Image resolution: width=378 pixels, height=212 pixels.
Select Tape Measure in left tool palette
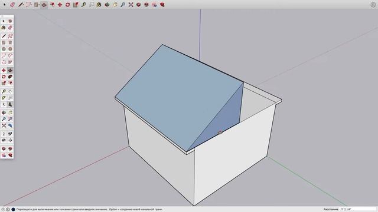[x=4, y=92]
